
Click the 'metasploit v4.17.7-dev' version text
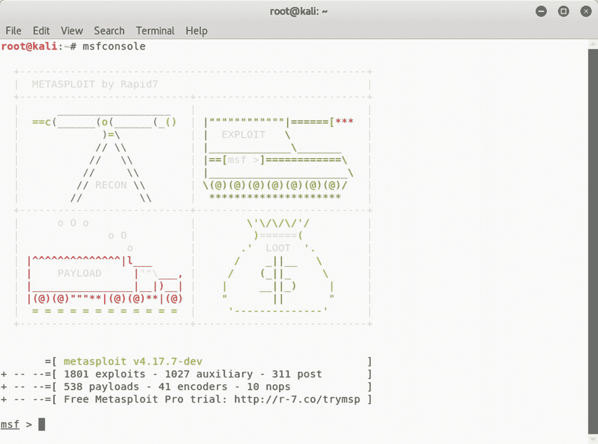coord(133,361)
